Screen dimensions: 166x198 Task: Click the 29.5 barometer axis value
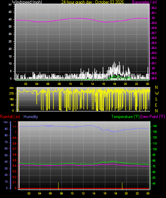[154, 43]
